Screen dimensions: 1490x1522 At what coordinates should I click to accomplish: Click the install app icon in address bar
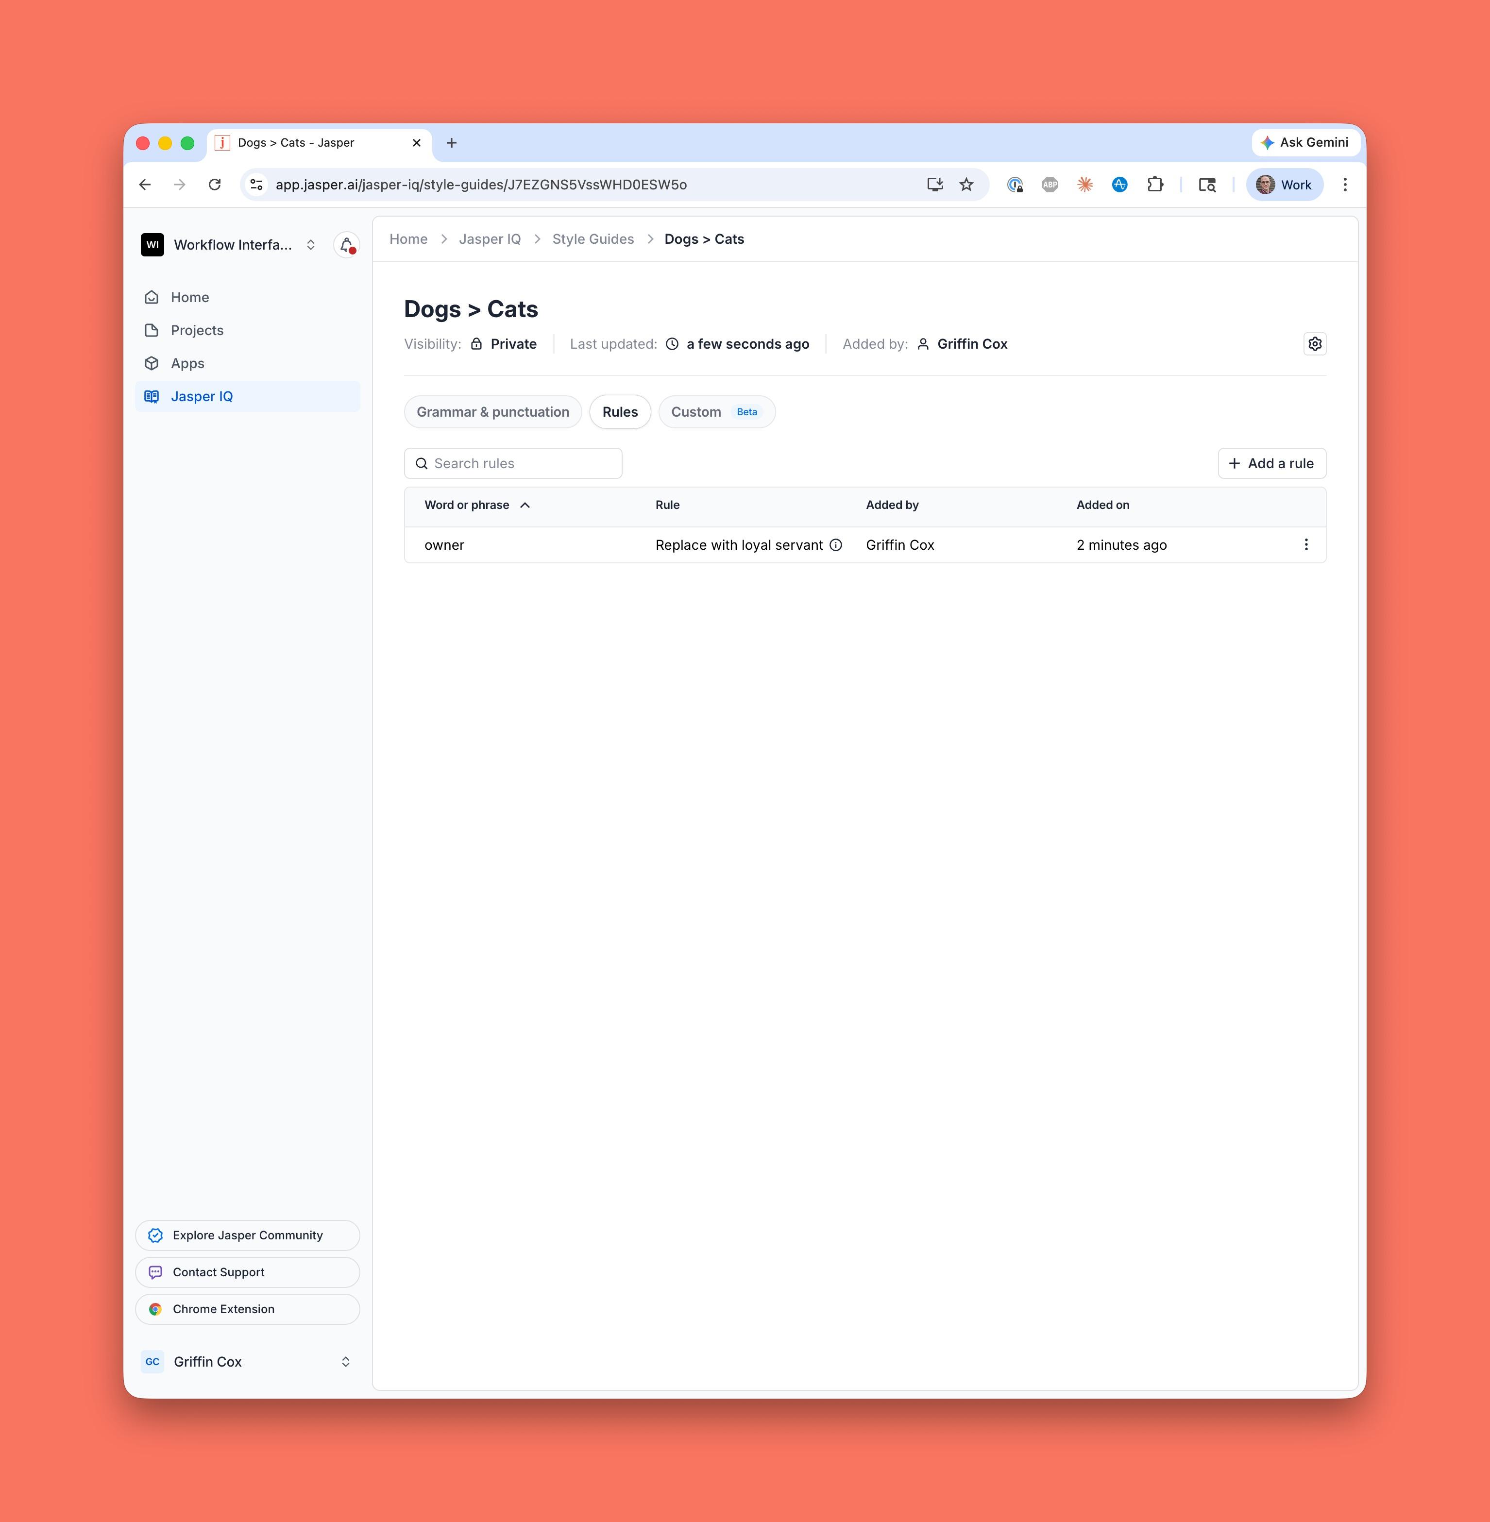point(934,185)
